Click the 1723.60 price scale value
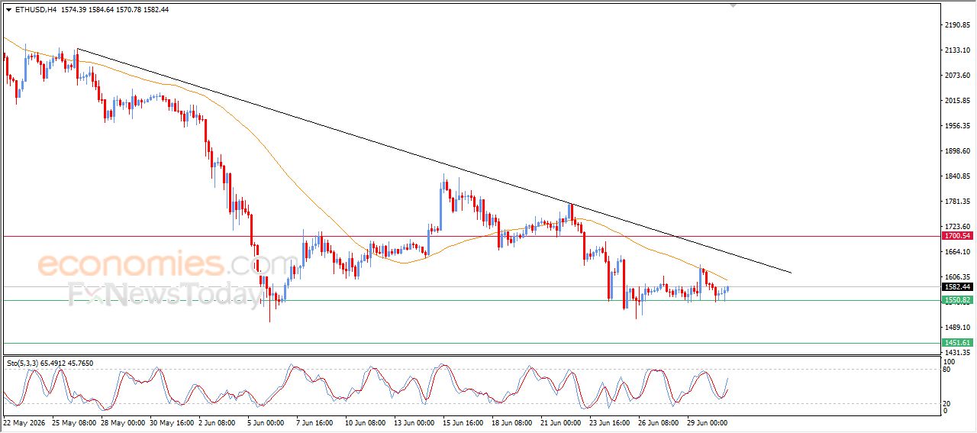Image resolution: width=977 pixels, height=433 pixels. (958, 227)
